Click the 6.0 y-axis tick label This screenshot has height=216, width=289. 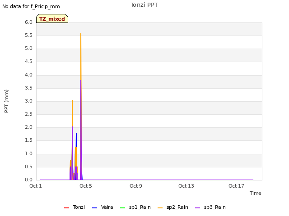pos(28,22)
